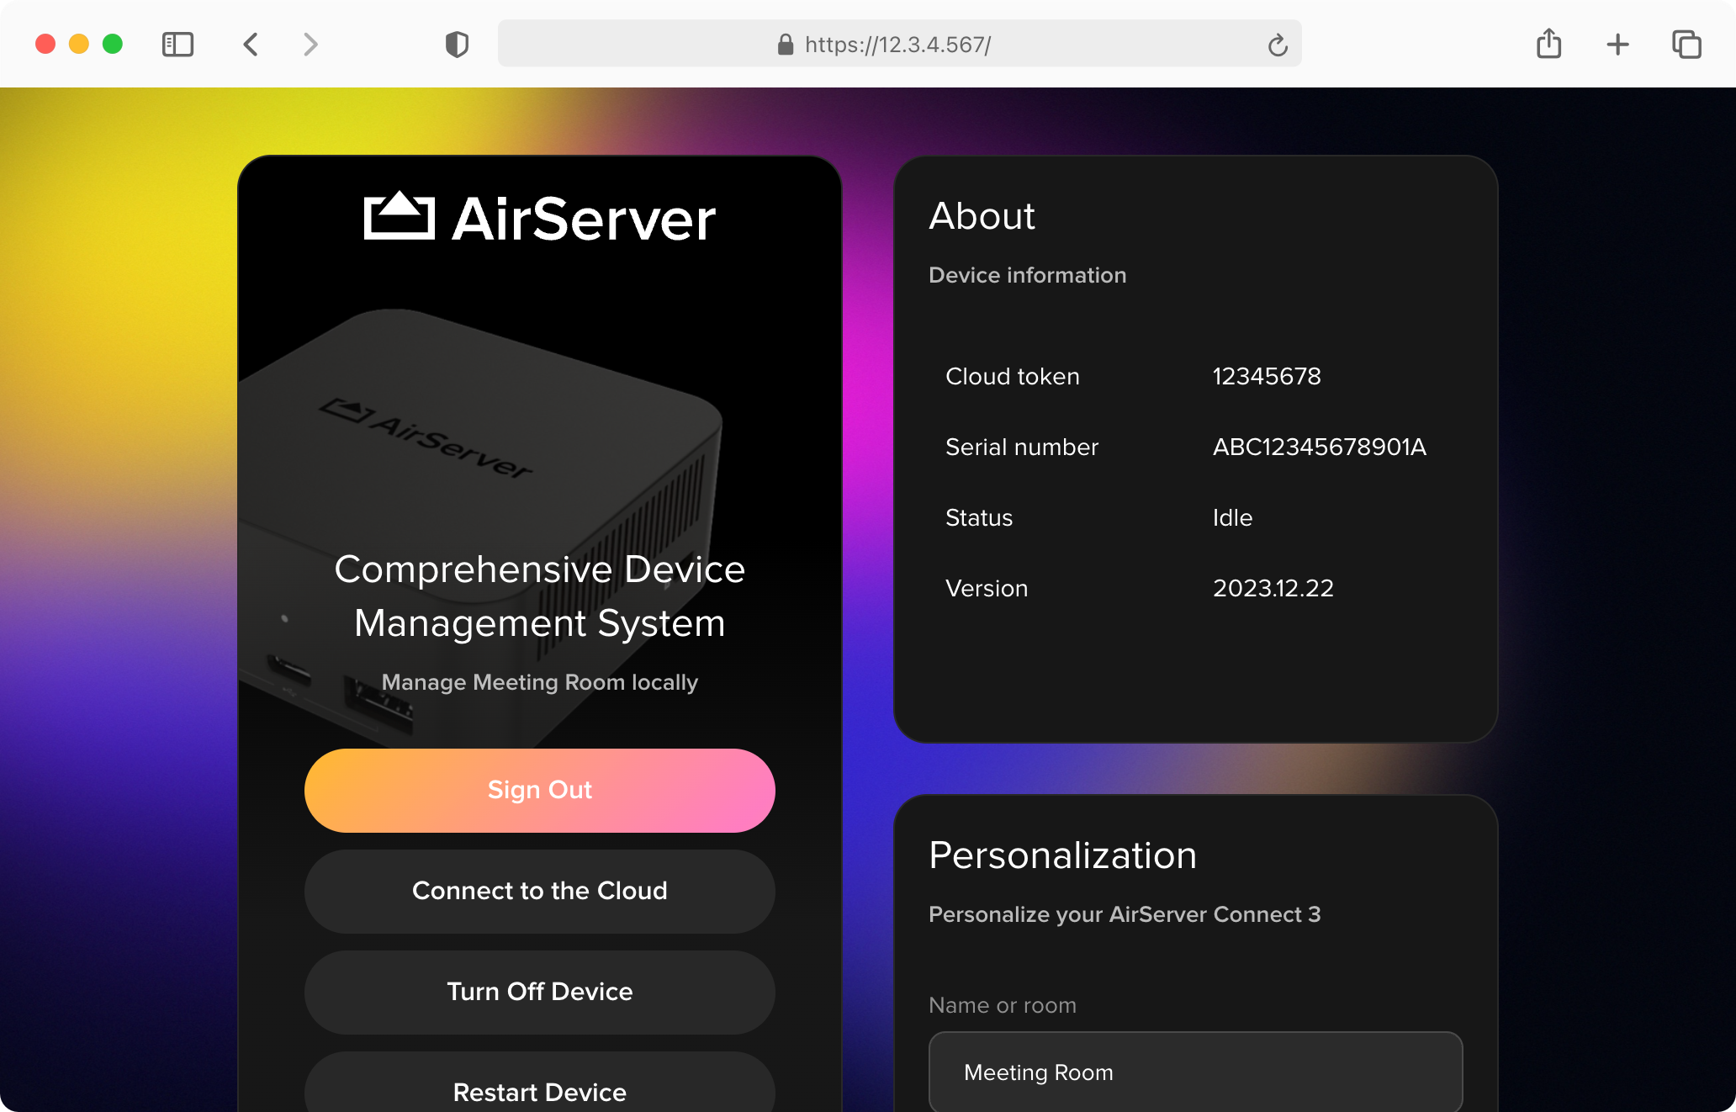Select serial number ABC12345678901A
The height and width of the screenshot is (1112, 1736).
click(1319, 447)
